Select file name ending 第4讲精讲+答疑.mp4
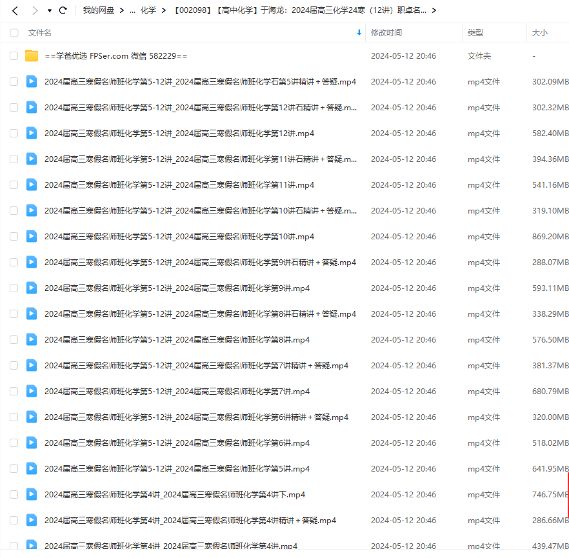 pyautogui.click(x=190, y=520)
